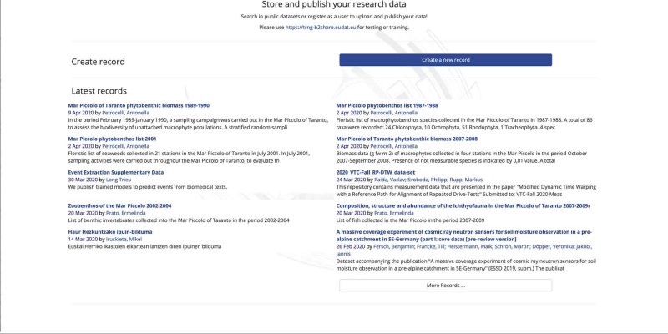Open record Mar Piccolo of Taranto phytobenthic biomass 1989-1990

pyautogui.click(x=139, y=105)
